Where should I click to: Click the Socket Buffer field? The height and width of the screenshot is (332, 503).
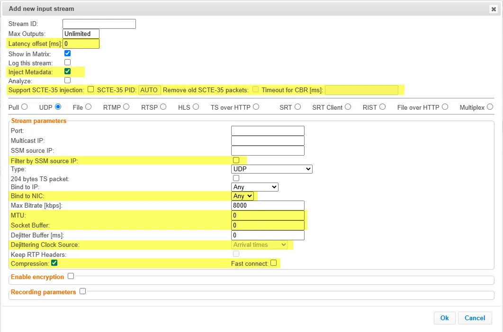(268, 225)
